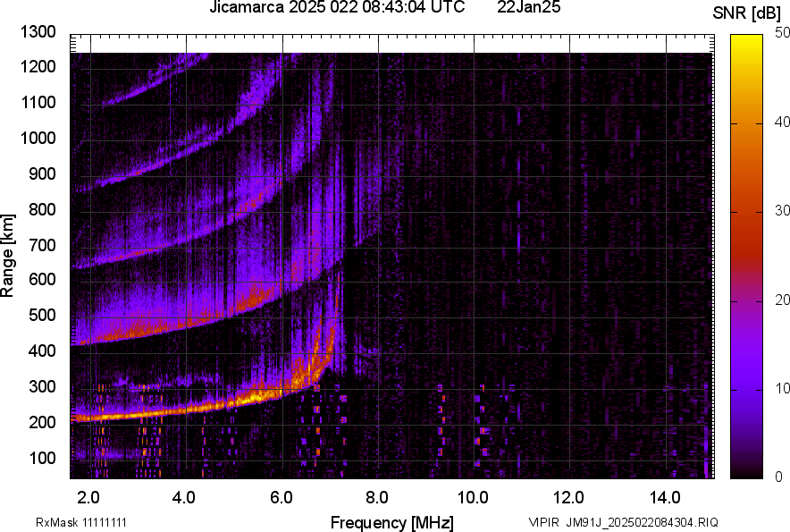Image resolution: width=790 pixels, height=532 pixels.
Task: Click the VIPIR JM91J file name label
Action: pos(623,522)
